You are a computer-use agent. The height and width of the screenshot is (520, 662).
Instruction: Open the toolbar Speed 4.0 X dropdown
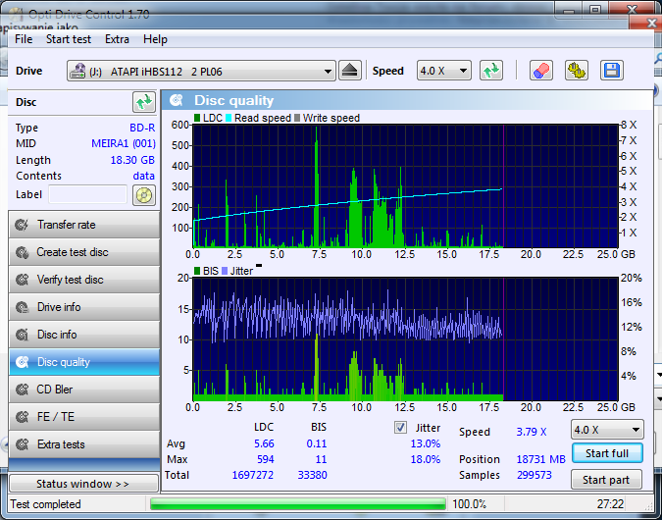tap(443, 71)
